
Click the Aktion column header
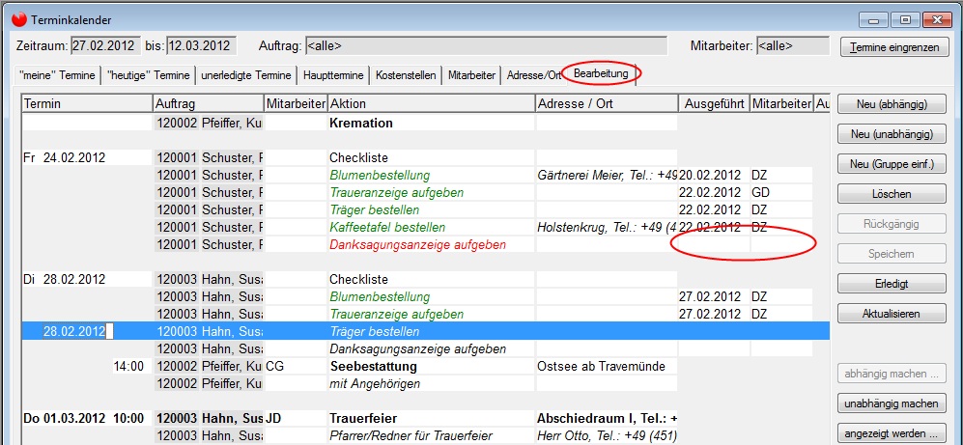432,104
